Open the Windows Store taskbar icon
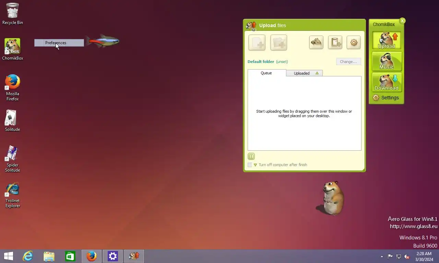439x263 pixels. [x=70, y=256]
